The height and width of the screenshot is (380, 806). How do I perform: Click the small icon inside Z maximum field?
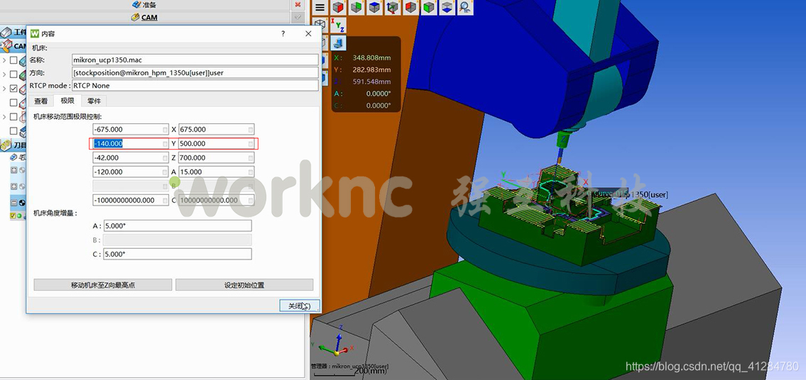251,157
